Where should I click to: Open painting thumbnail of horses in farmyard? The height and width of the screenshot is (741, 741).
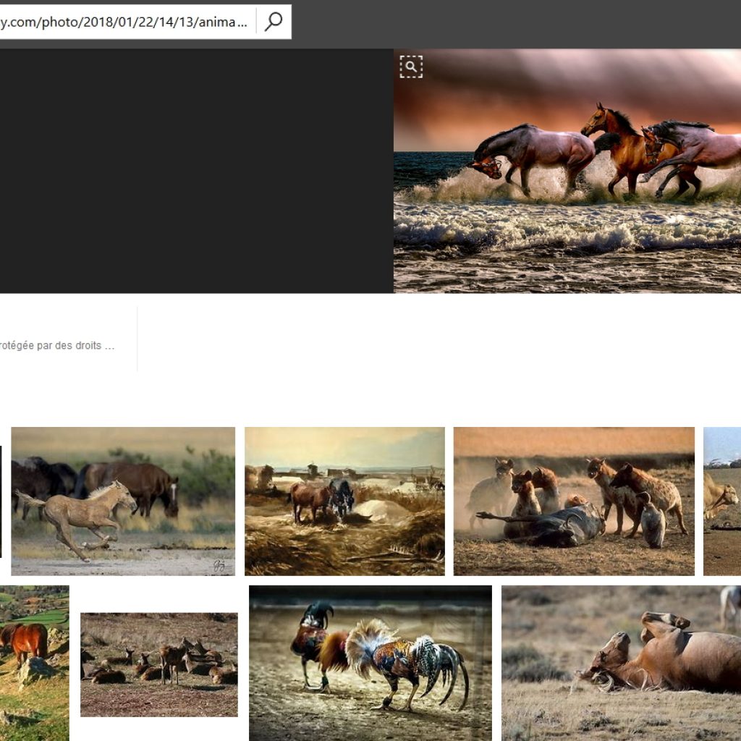344,501
